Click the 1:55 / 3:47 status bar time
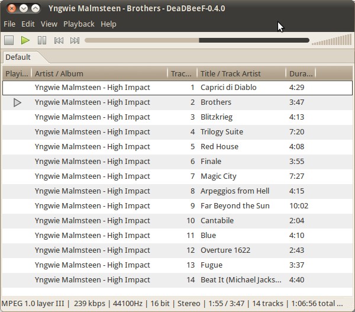Image resolution: width=355 pixels, height=312 pixels. pyautogui.click(x=226, y=303)
